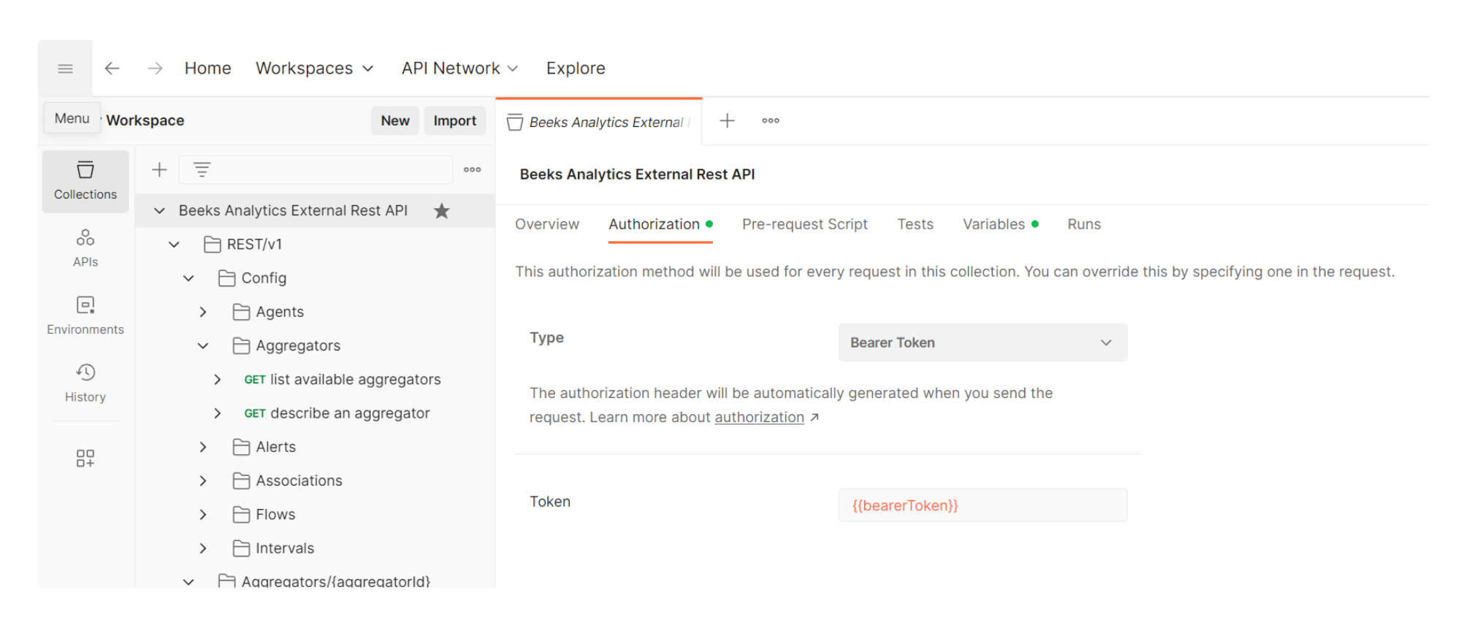Click the New button

pos(395,120)
